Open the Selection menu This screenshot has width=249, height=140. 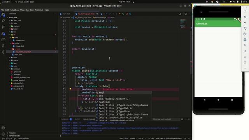click(x=14, y=10)
